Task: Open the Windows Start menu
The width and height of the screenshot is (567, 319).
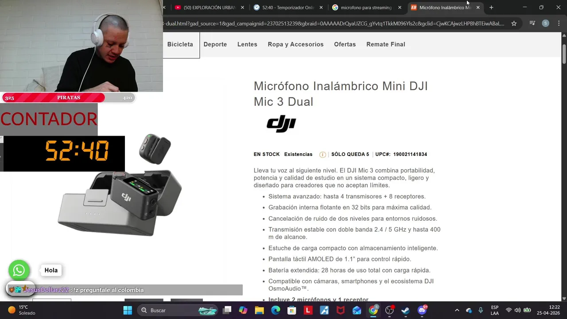Action: (128, 310)
